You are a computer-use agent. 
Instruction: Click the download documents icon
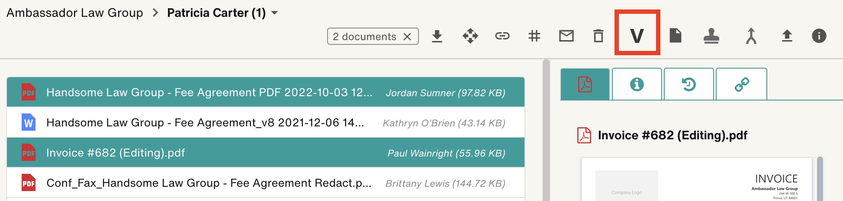(x=437, y=36)
